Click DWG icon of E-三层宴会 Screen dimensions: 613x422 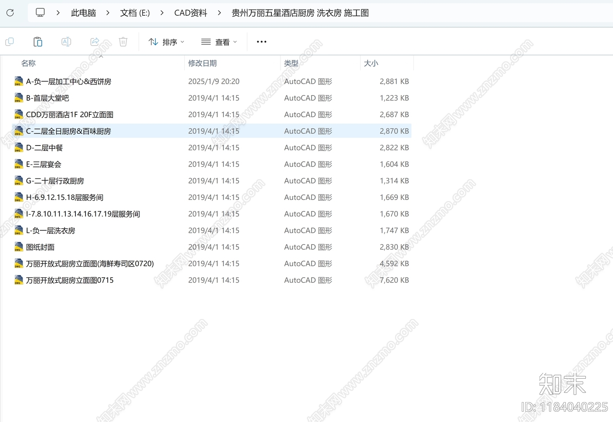click(18, 164)
